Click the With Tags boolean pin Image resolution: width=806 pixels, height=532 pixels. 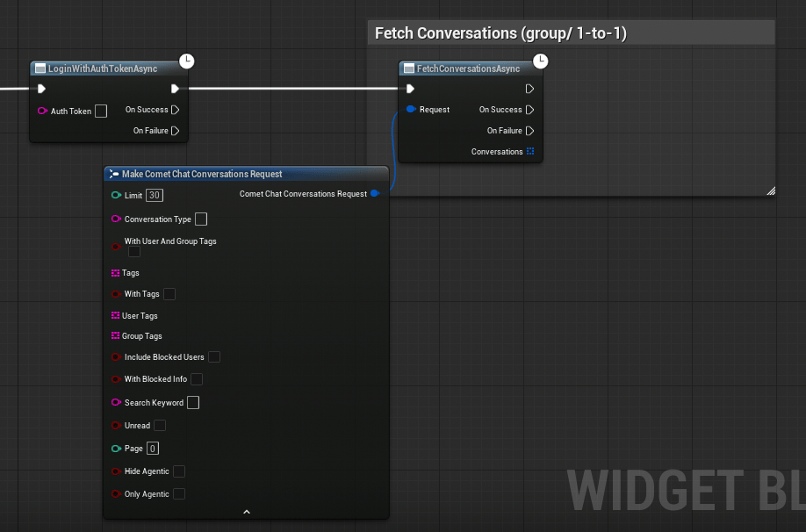click(116, 294)
